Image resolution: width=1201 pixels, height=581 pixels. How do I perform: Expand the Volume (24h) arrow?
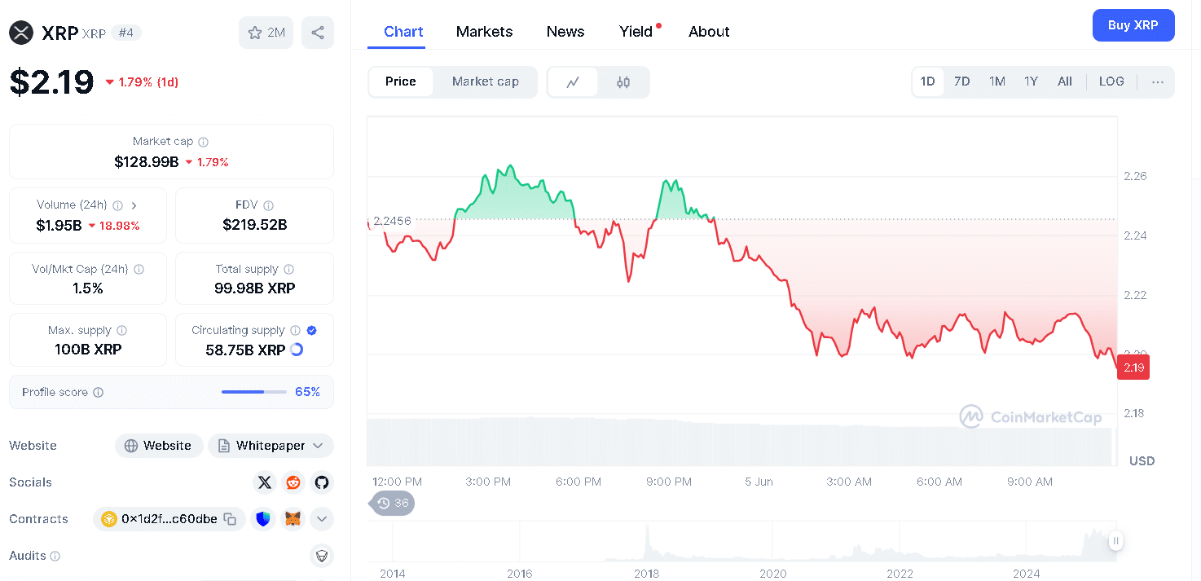click(134, 205)
